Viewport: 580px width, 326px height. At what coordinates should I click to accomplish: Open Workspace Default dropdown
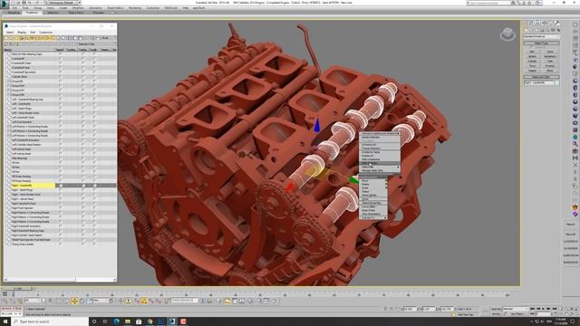(63, 3)
